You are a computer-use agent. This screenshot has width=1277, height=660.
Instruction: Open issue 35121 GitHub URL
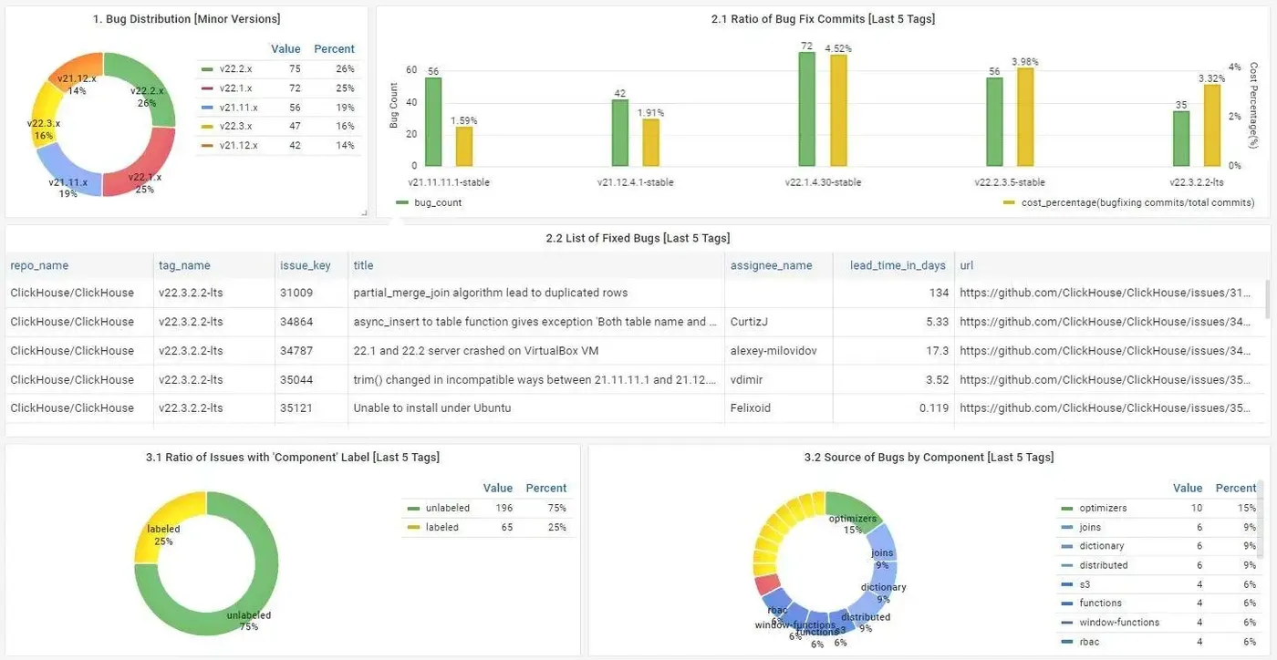[x=1106, y=408]
